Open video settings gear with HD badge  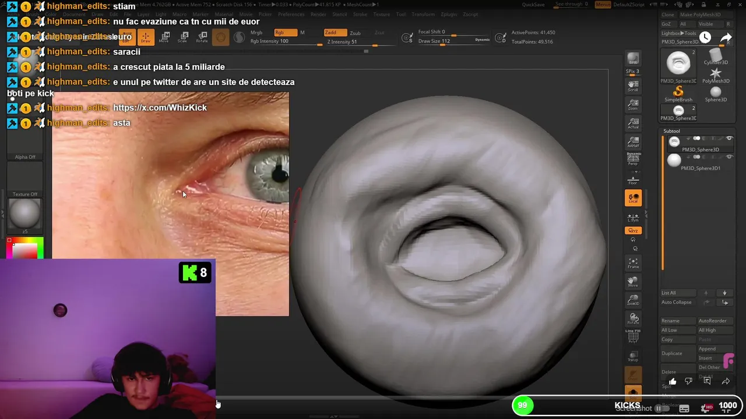pyautogui.click(x=708, y=408)
